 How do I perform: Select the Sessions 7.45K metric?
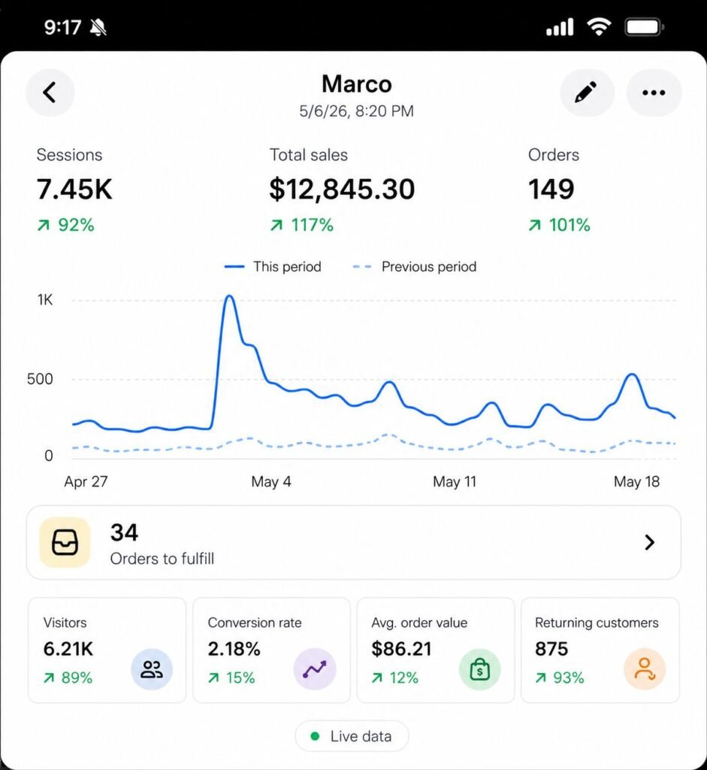point(74,189)
